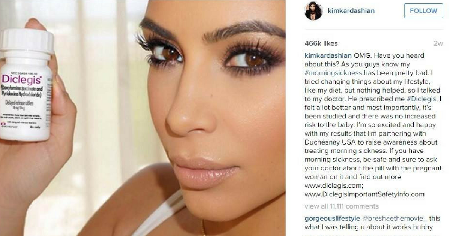Click the FOLLOW button
Viewport: 450px width, 236px height.
pos(423,11)
